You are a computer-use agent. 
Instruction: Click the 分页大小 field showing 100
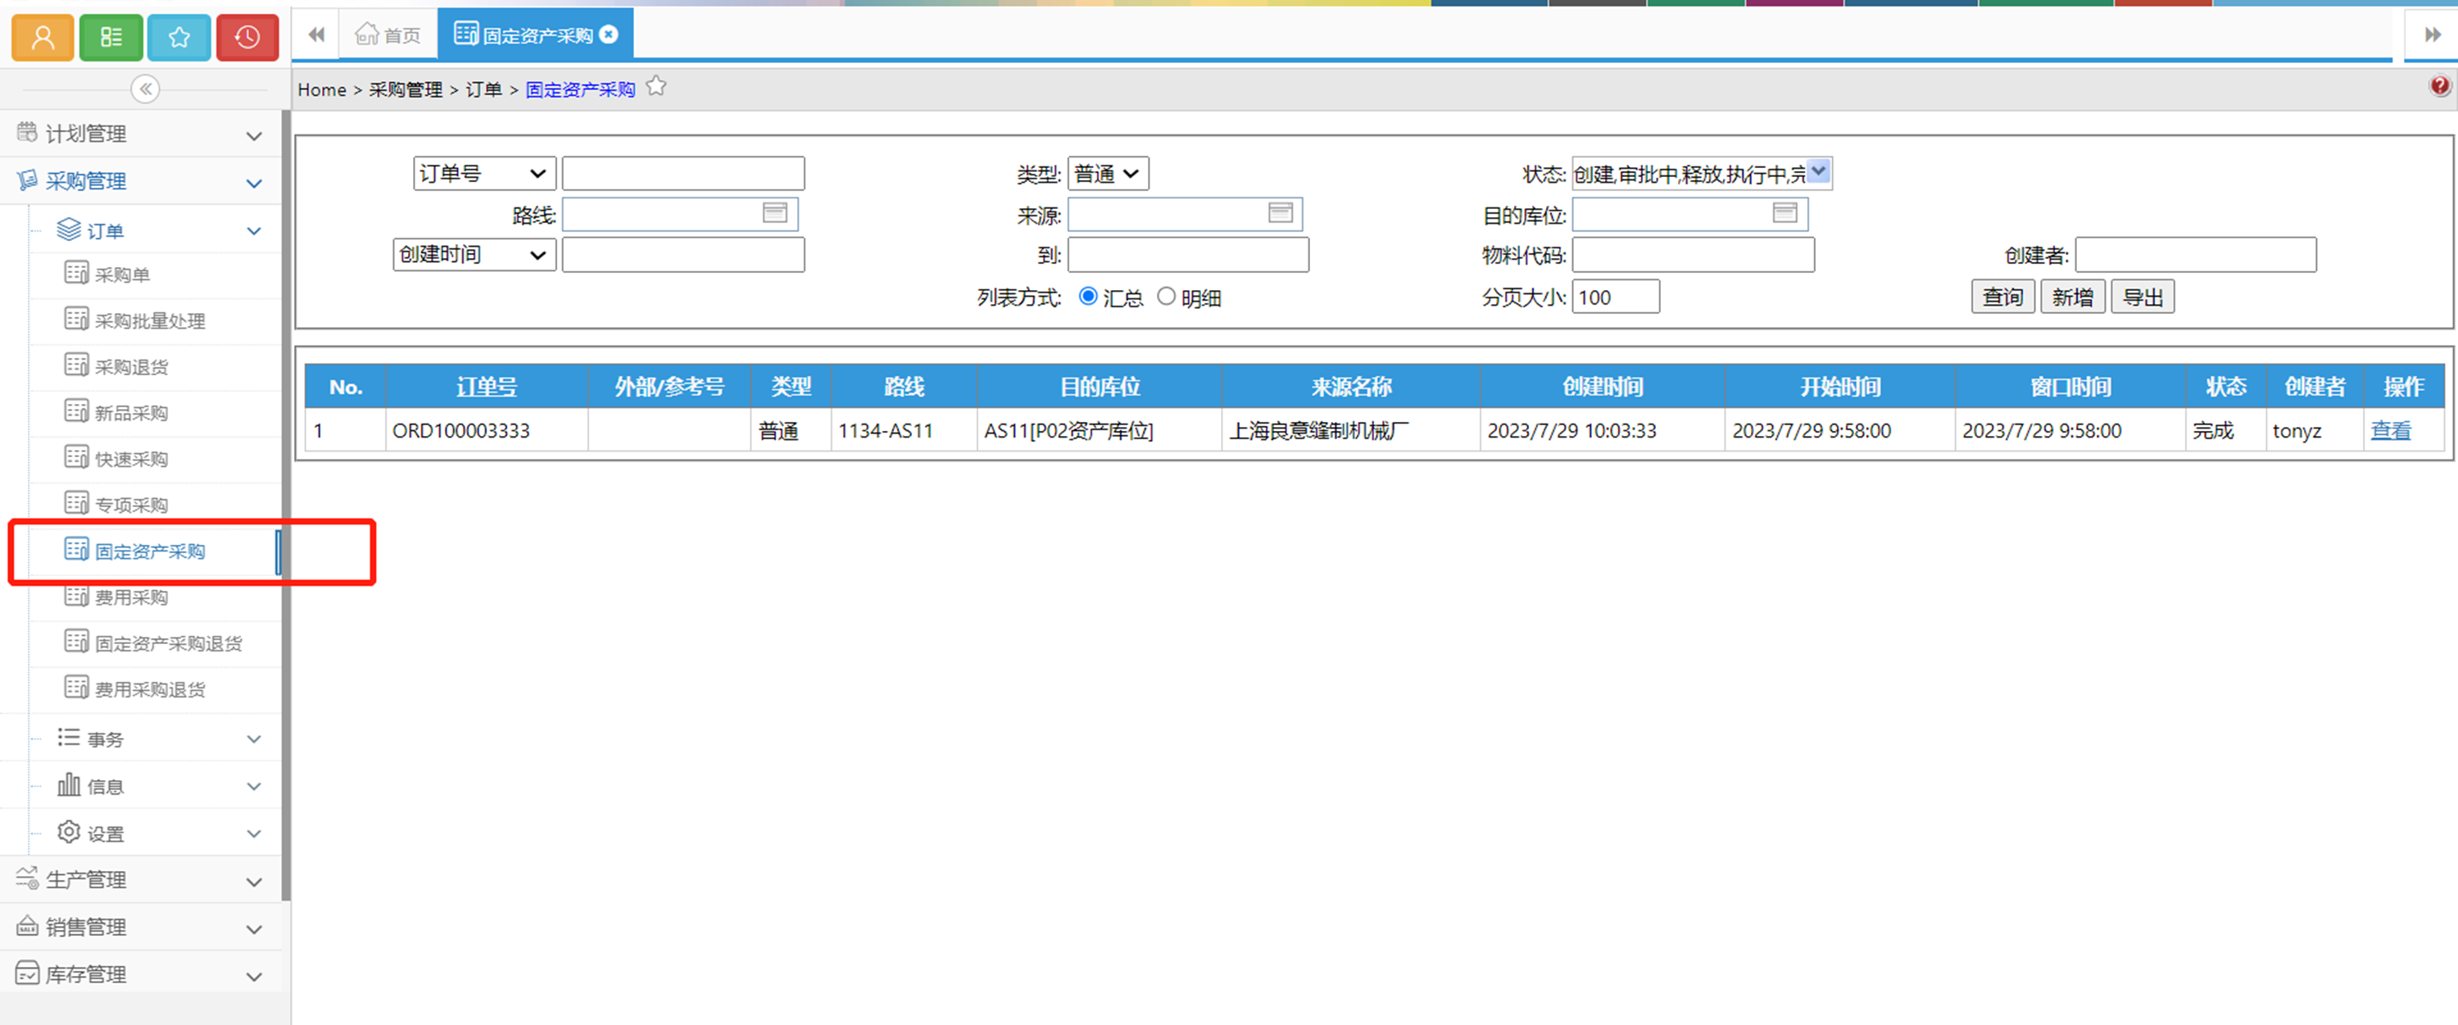pyautogui.click(x=1616, y=297)
